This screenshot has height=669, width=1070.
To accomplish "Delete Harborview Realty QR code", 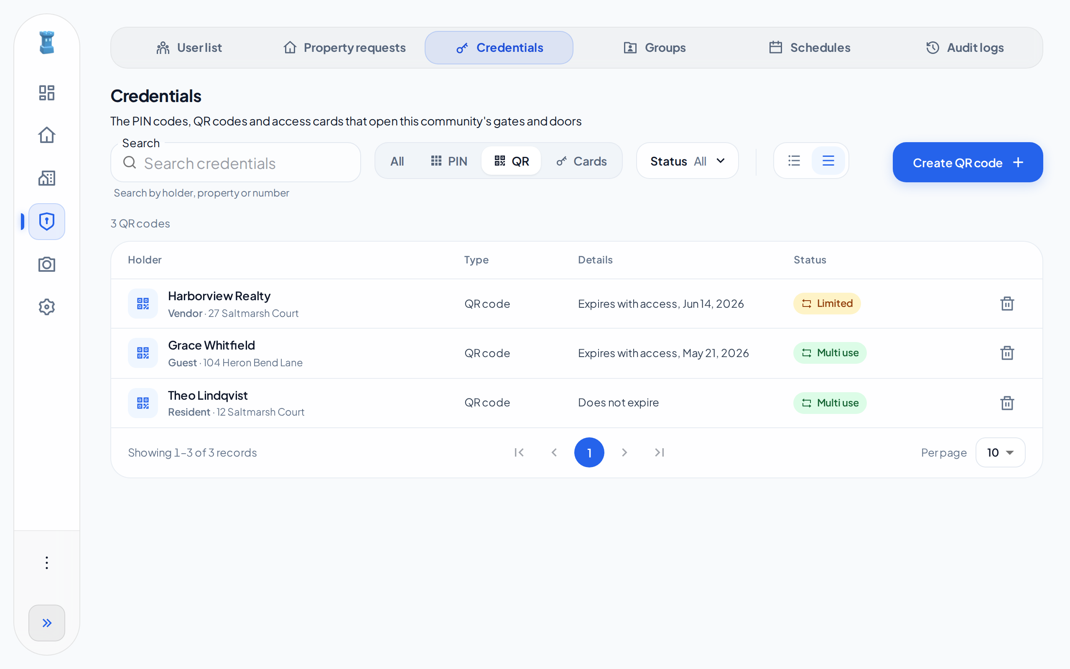I will (1007, 304).
